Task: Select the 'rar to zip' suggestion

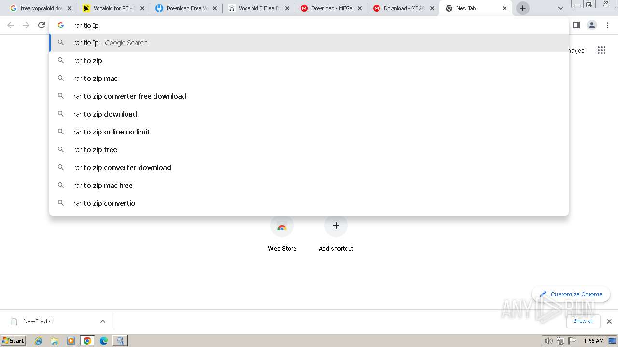Action: pos(309,61)
